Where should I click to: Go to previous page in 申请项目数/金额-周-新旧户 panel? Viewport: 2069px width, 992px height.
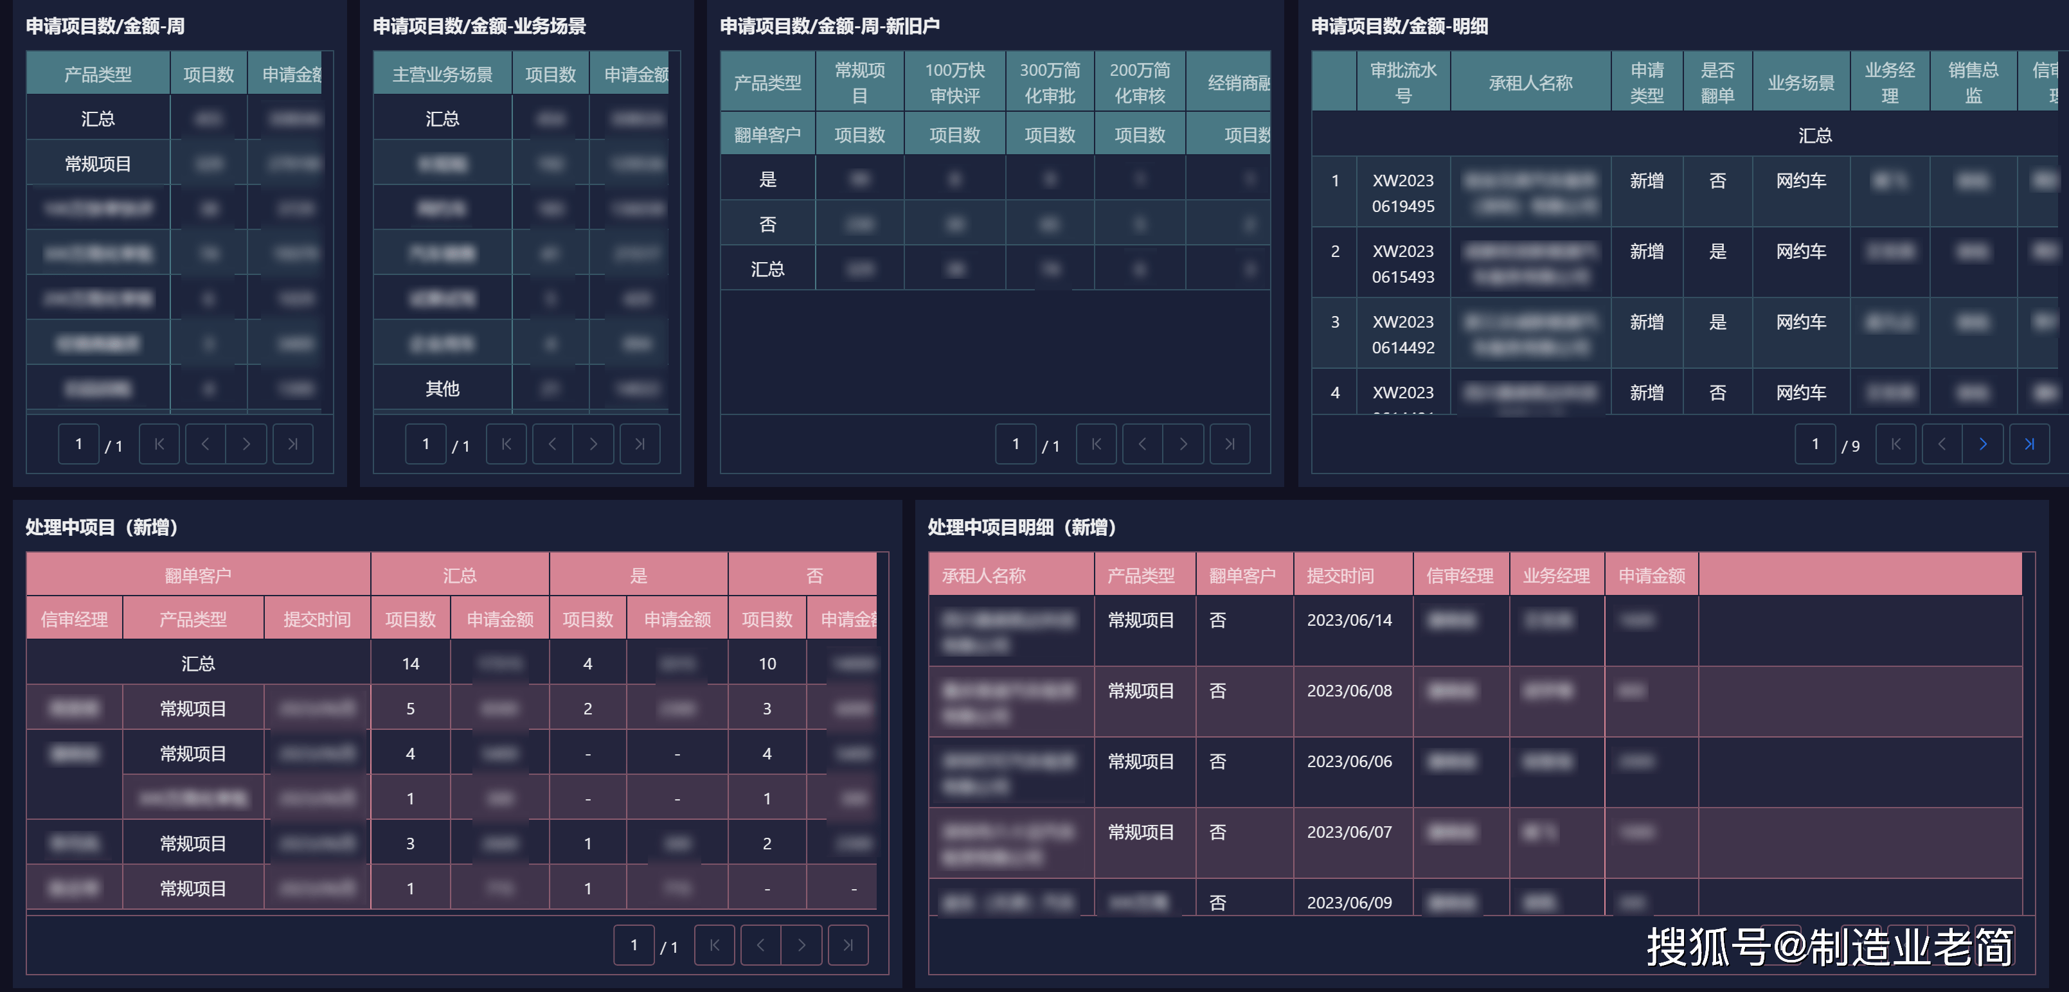click(1143, 444)
